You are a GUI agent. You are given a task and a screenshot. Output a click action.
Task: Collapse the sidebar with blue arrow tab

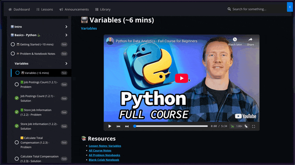pyautogui.click(x=289, y=7)
